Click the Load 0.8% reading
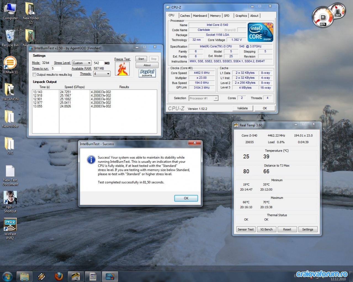Image resolution: width=353 pixels, height=282 pixels. click(276, 142)
